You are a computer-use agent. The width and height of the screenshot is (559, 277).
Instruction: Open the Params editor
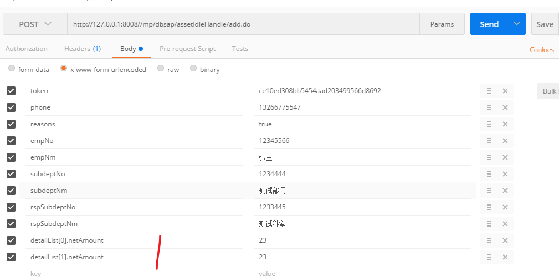point(442,24)
